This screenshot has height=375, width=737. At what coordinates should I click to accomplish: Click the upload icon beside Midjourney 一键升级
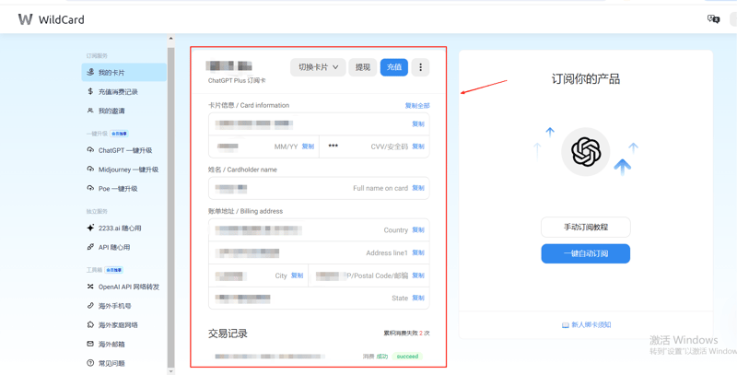90,170
